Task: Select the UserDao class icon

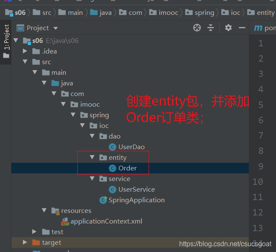Action: pos(113,147)
